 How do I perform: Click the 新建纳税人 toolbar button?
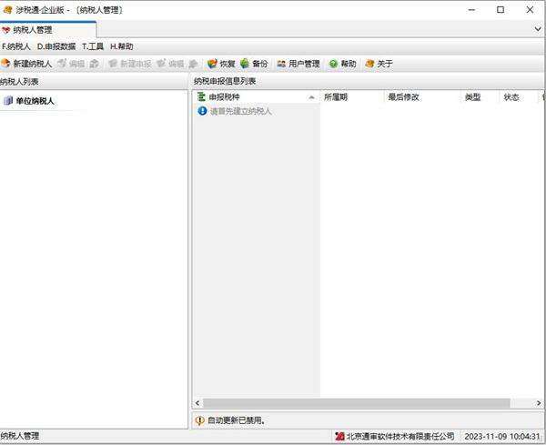click(x=27, y=64)
